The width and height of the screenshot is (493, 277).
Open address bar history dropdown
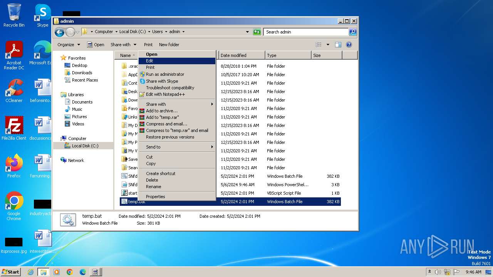pos(247,32)
